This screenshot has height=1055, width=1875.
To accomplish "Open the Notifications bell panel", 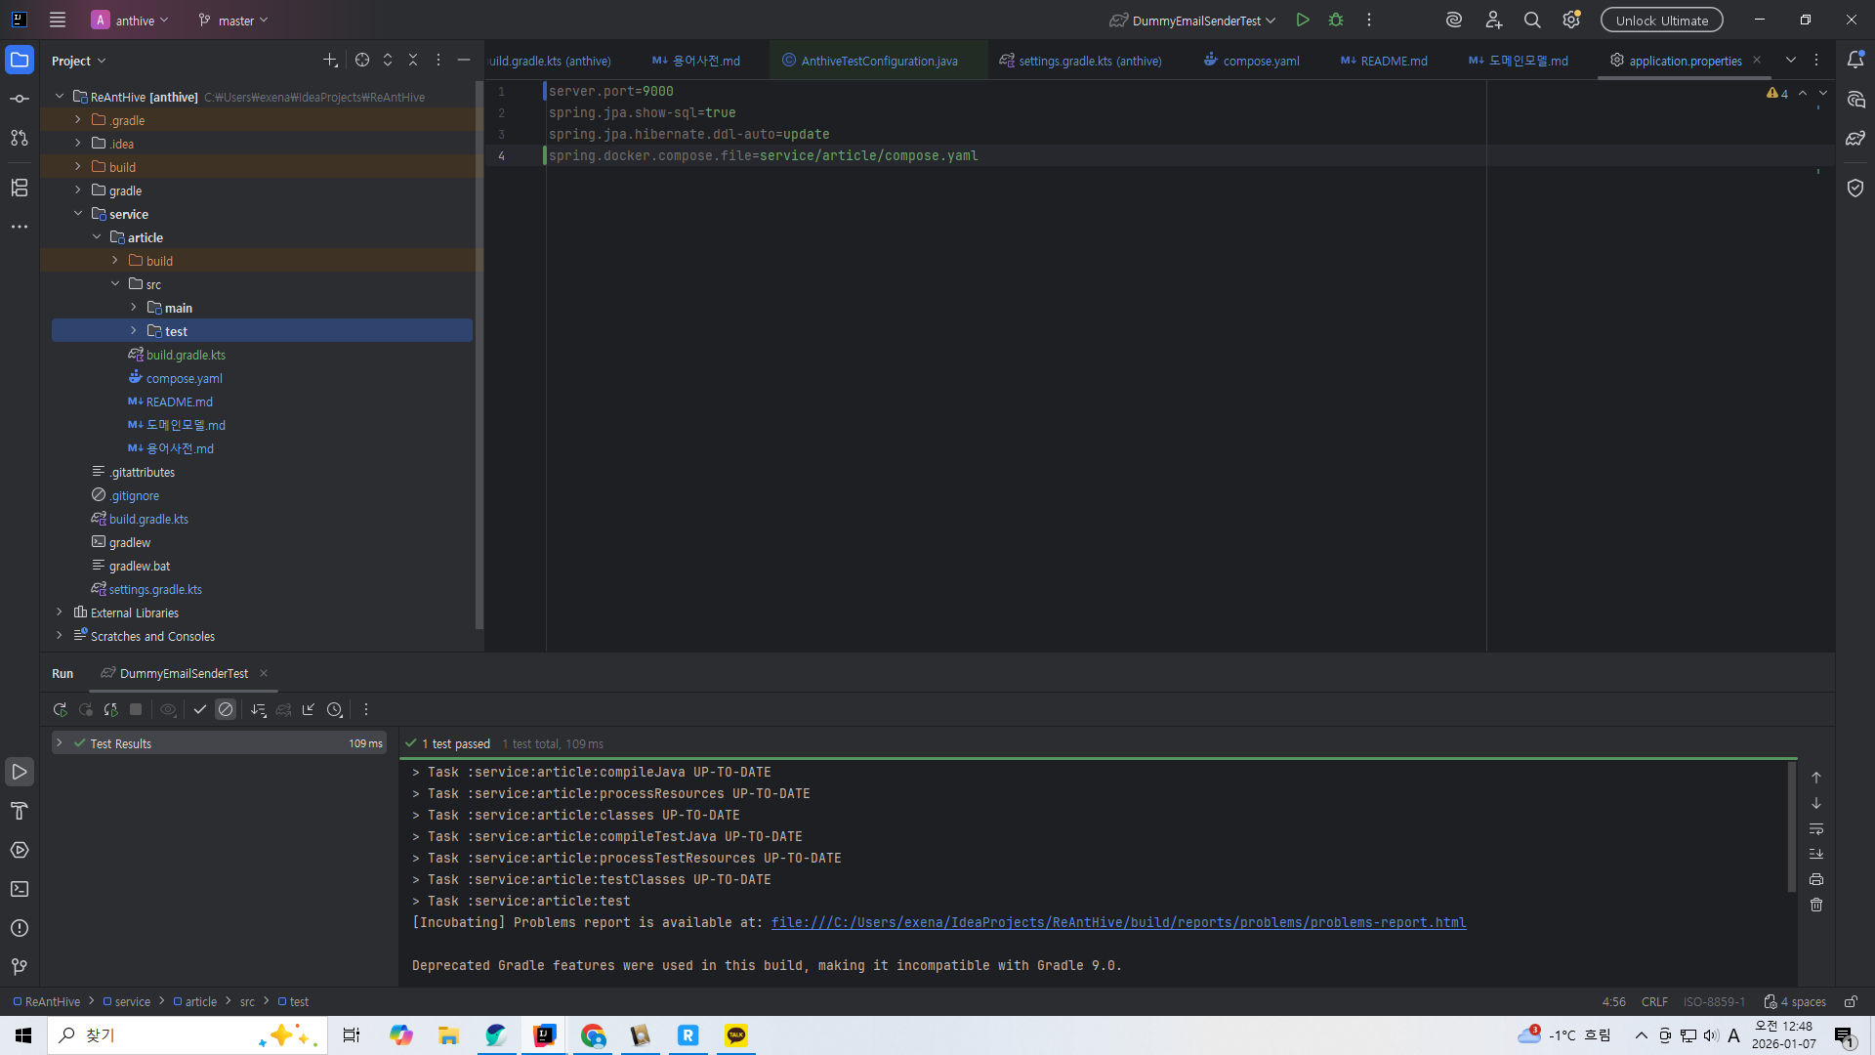I will pyautogui.click(x=1855, y=60).
